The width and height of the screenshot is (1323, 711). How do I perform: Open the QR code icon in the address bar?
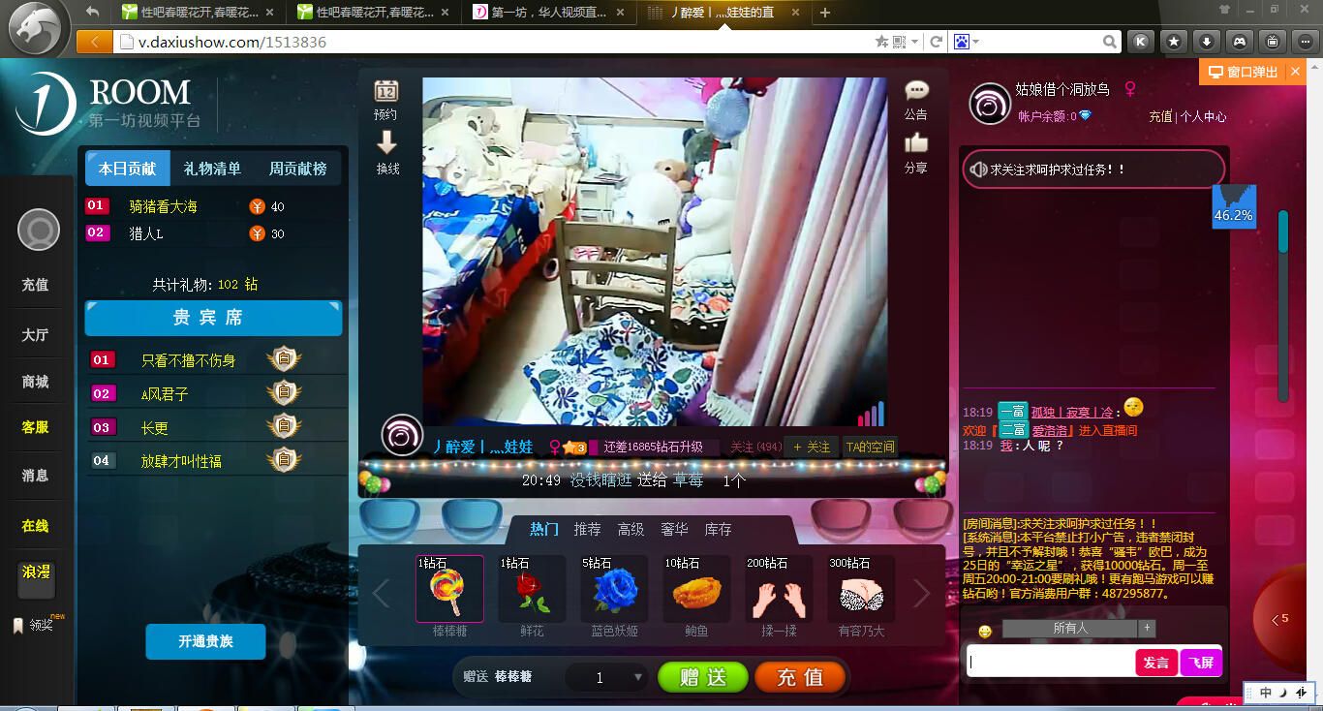[899, 42]
